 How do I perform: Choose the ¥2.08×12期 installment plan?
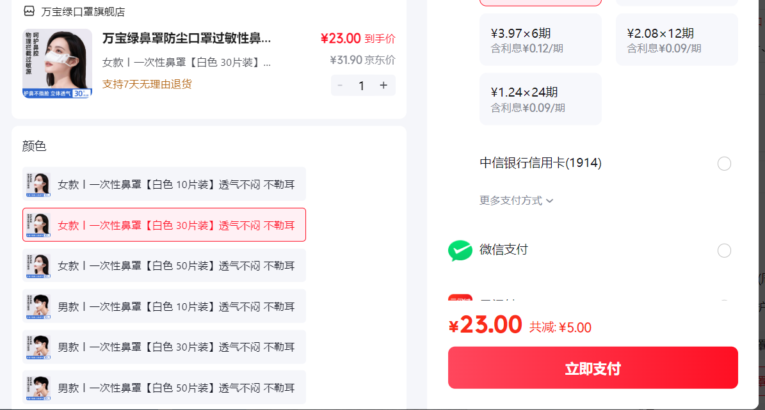[x=677, y=40]
